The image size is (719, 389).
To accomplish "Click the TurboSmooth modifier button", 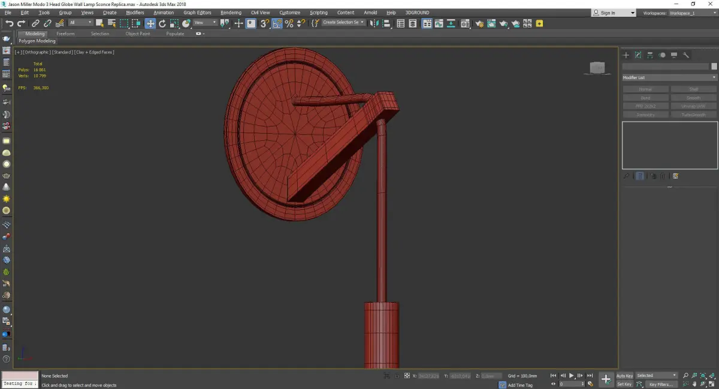I will (693, 114).
